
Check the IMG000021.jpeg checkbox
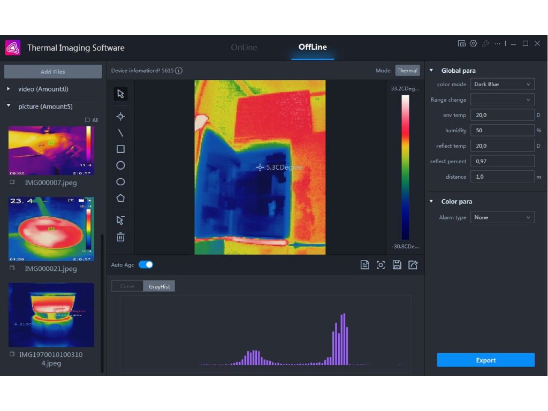click(12, 268)
